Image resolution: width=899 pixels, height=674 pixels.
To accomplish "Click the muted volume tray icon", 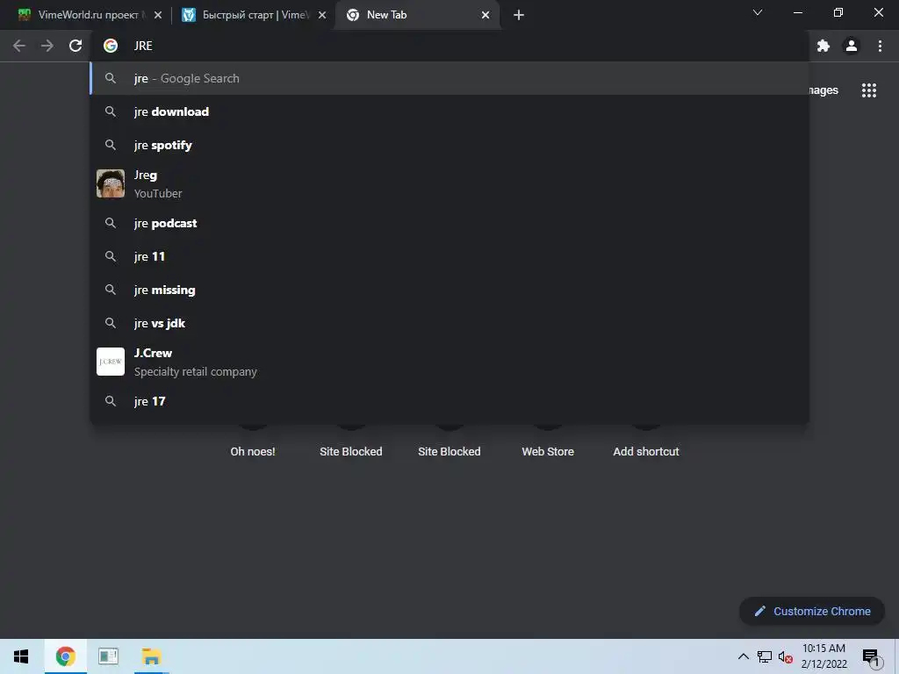I will [x=786, y=656].
